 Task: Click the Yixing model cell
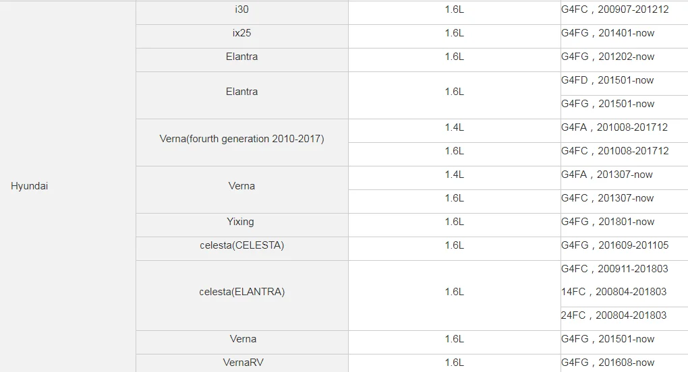(x=241, y=222)
